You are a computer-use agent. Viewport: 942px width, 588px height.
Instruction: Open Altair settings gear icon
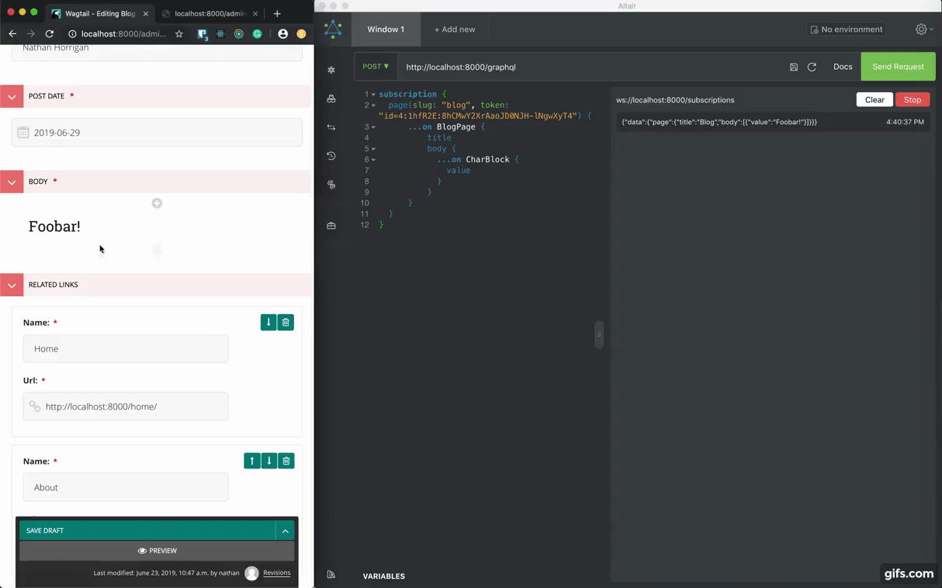point(921,29)
